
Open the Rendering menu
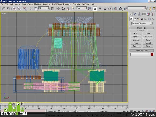coord(67,4)
